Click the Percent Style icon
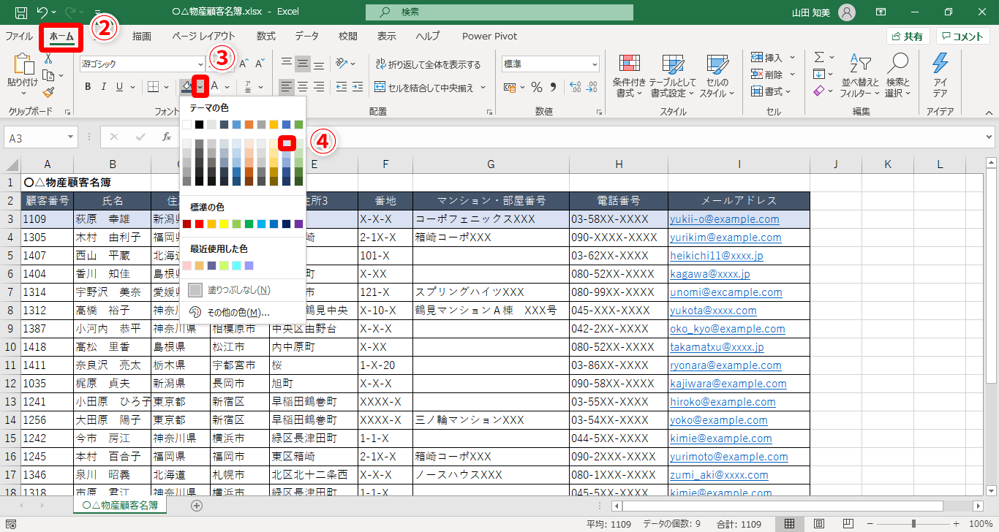This screenshot has width=999, height=532. pos(537,88)
